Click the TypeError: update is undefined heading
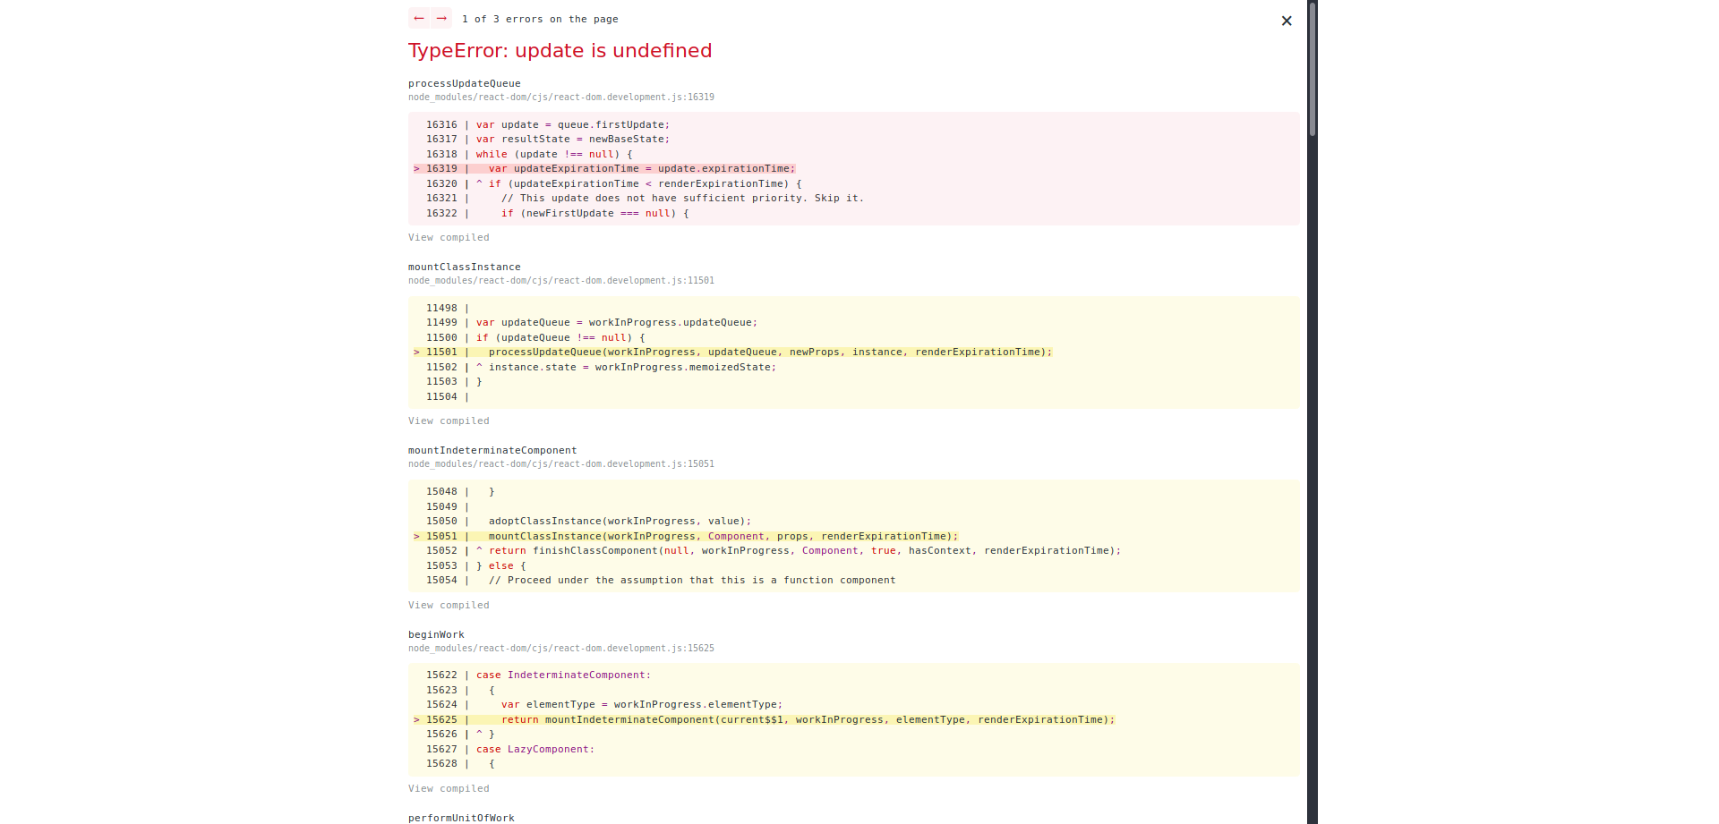This screenshot has width=1719, height=824. click(x=560, y=51)
